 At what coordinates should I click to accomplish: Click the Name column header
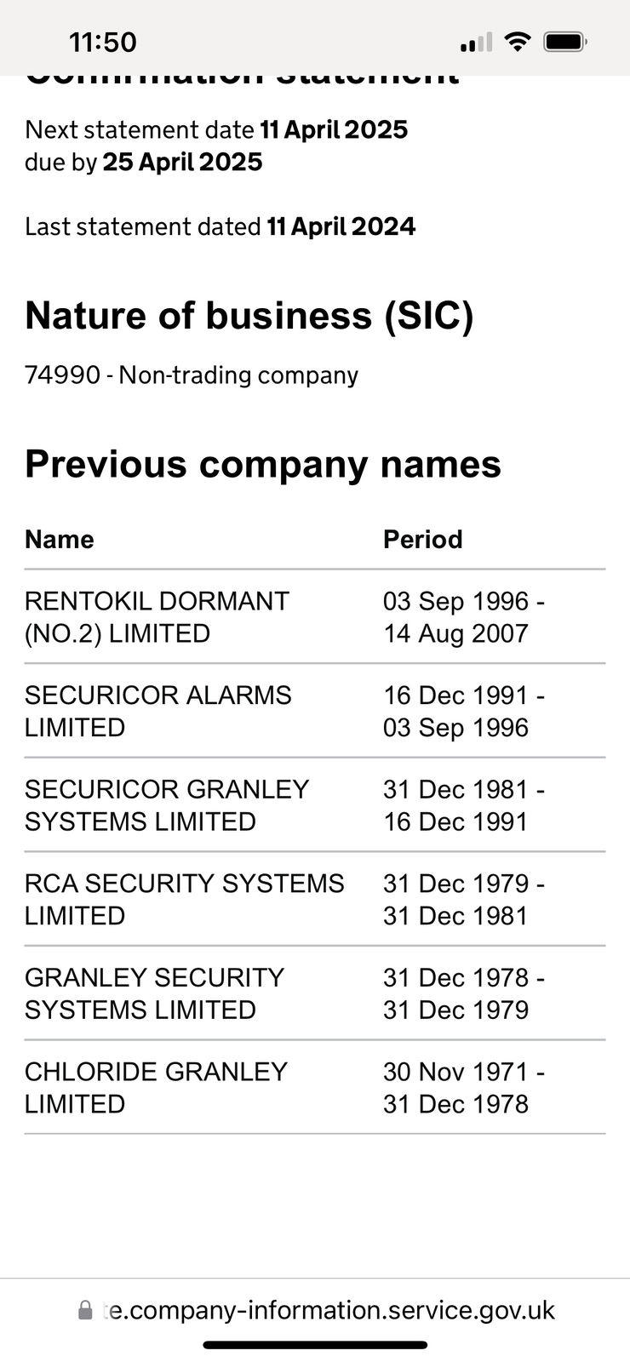[x=60, y=539]
